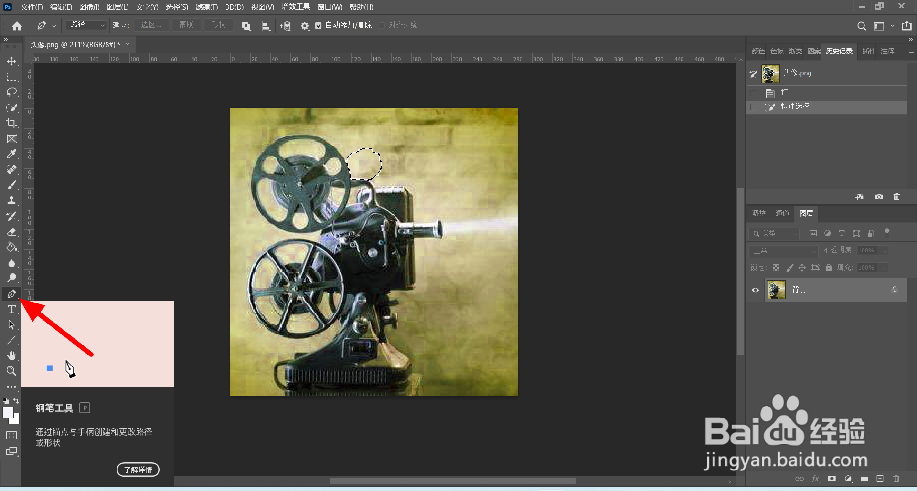Select the Dodge tool
The height and width of the screenshot is (491, 917).
[11, 278]
